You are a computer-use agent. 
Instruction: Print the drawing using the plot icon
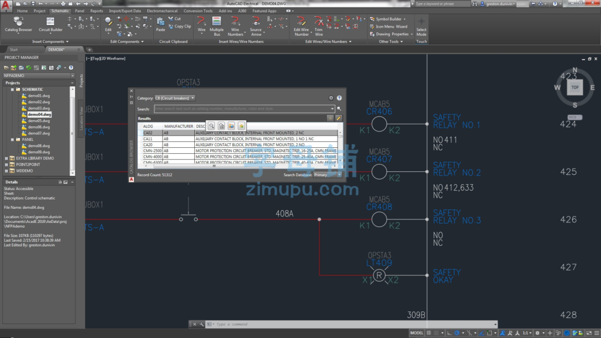tap(63, 4)
